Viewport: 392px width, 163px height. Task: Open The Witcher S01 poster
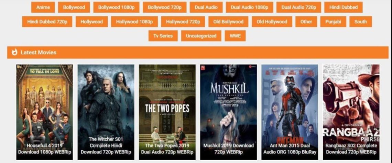[x=106, y=112]
